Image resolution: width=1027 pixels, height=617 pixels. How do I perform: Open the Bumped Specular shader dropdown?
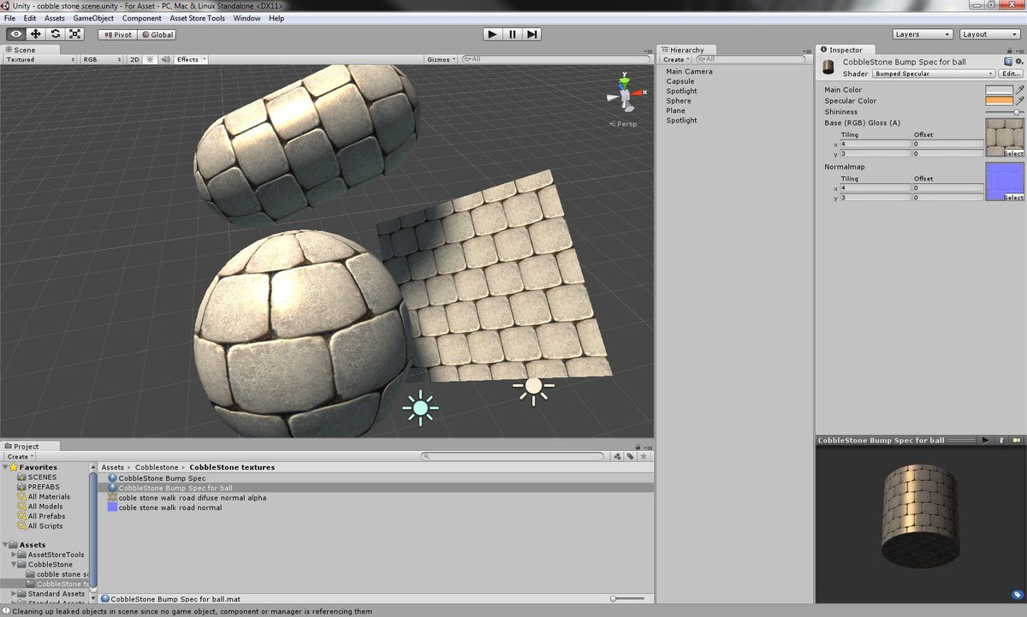933,74
